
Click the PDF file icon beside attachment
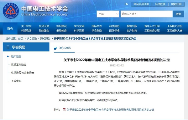pos(64,109)
